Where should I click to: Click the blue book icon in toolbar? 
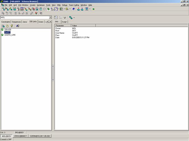(73, 9)
